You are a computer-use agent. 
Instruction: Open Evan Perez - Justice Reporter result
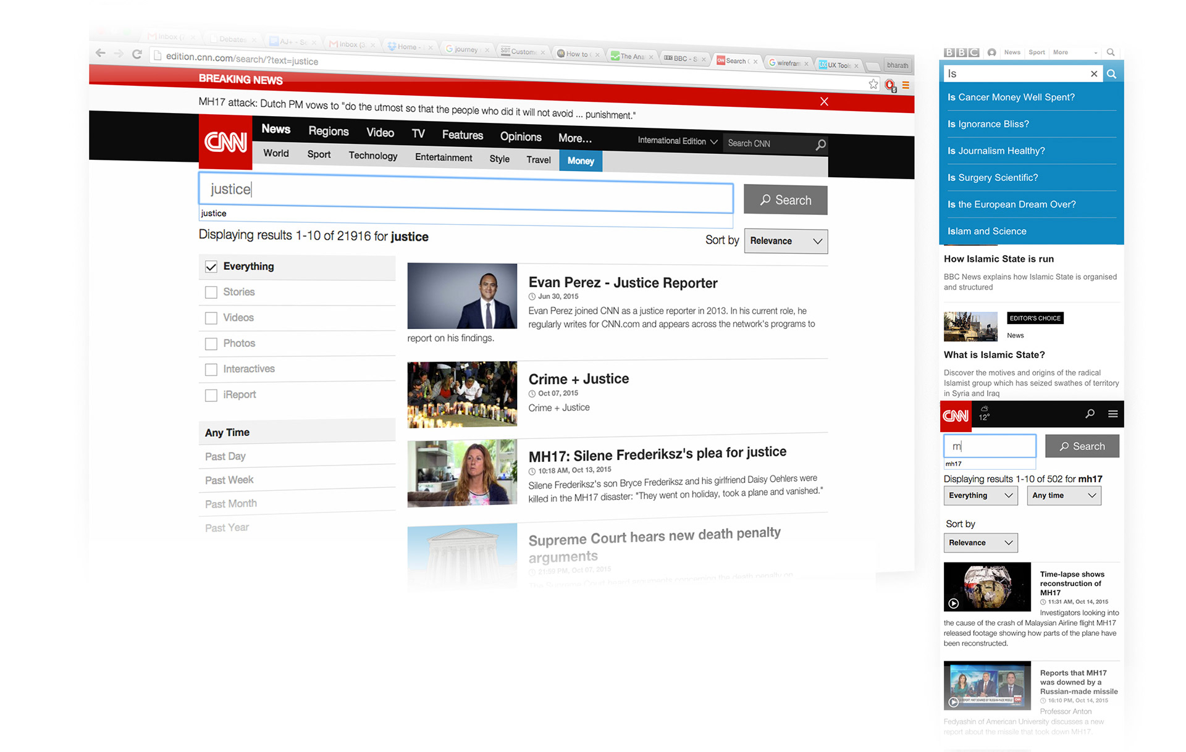point(623,283)
